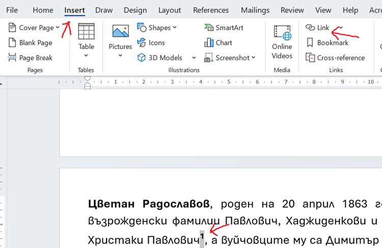Click the Icons button
The image size is (382, 248).
[x=151, y=43]
